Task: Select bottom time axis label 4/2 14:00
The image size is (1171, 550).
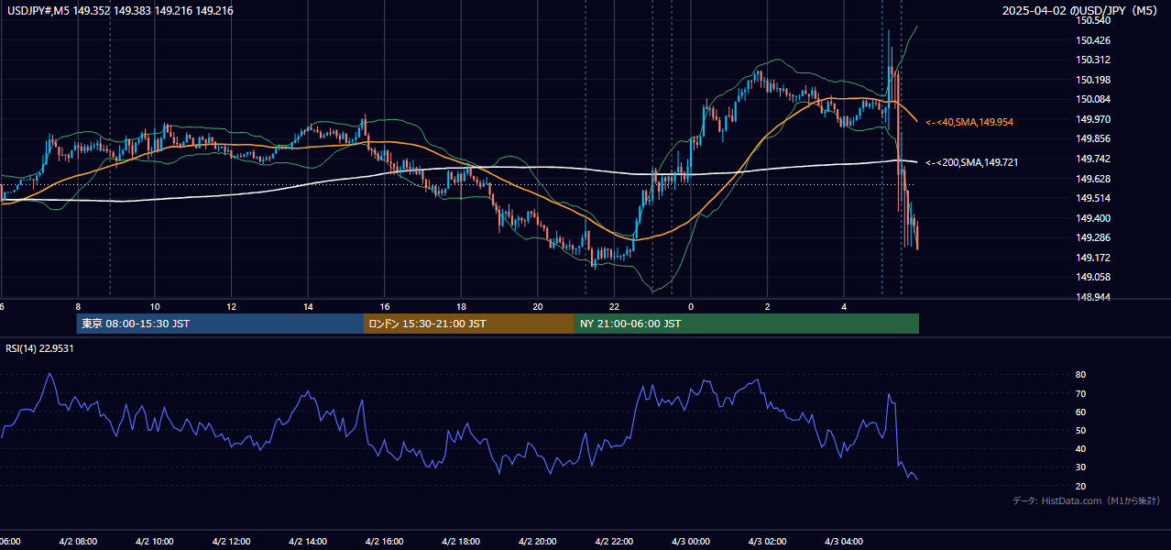Action: (307, 542)
